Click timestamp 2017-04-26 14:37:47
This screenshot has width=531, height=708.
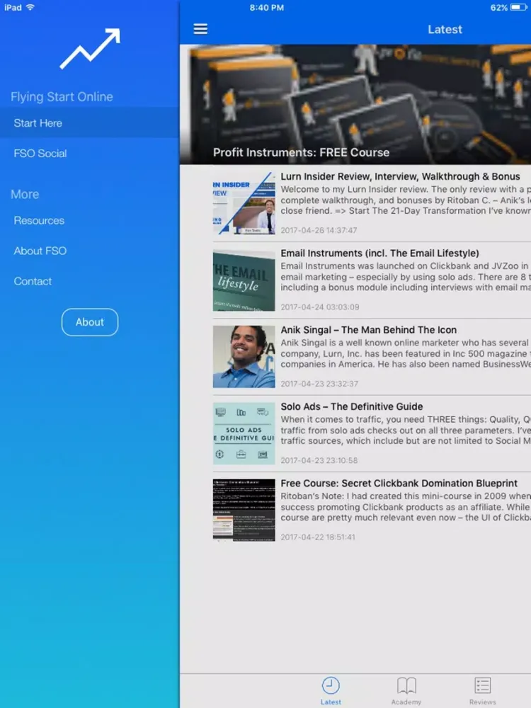(319, 230)
